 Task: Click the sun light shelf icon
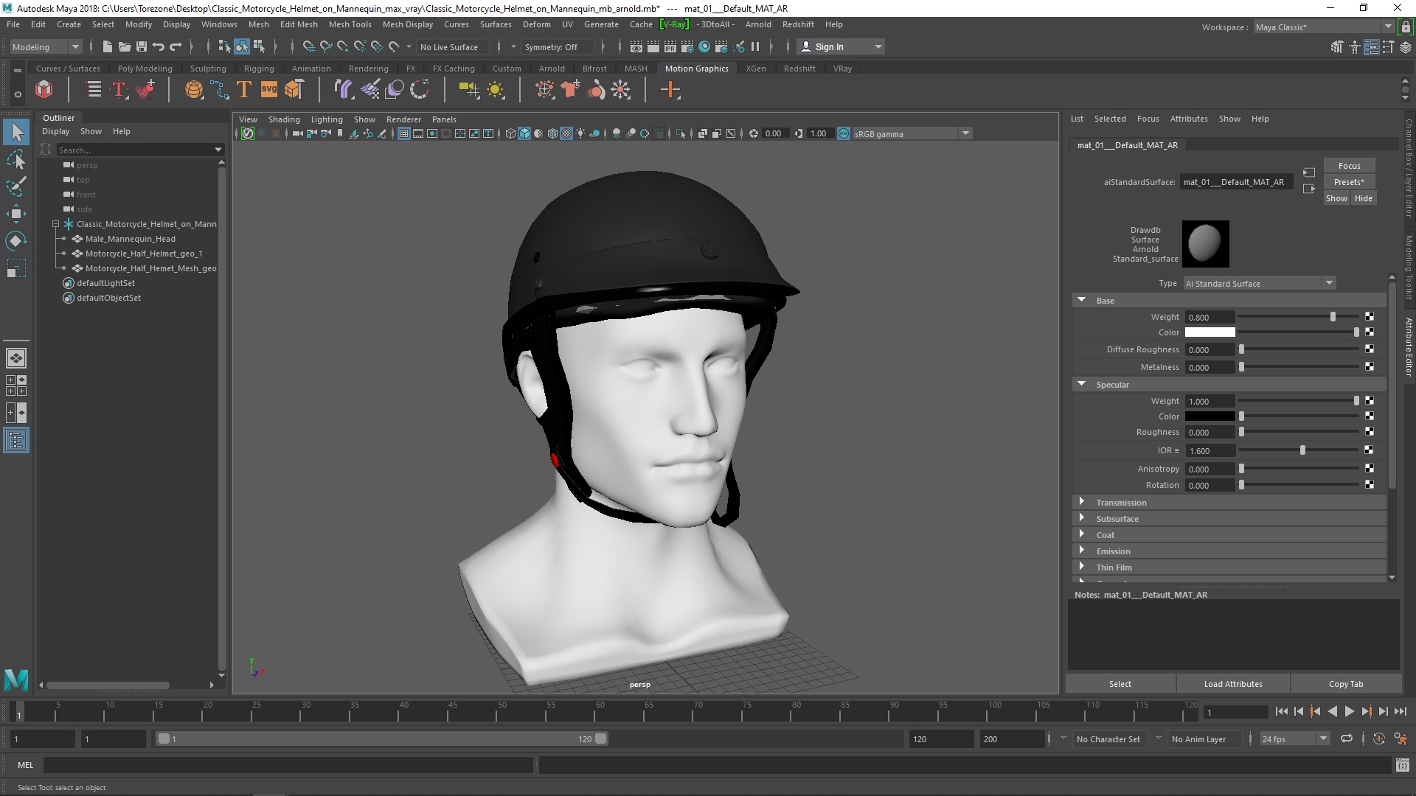pos(496,90)
